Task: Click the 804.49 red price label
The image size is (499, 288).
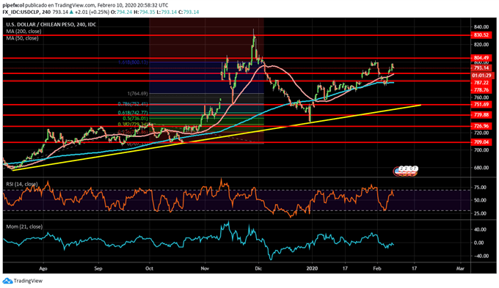Action: click(481, 58)
